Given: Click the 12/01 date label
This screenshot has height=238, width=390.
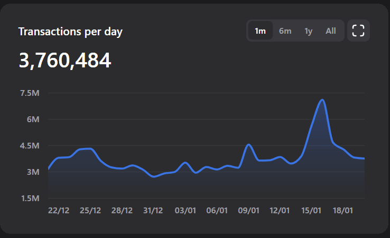Looking at the screenshot, I should (280, 210).
